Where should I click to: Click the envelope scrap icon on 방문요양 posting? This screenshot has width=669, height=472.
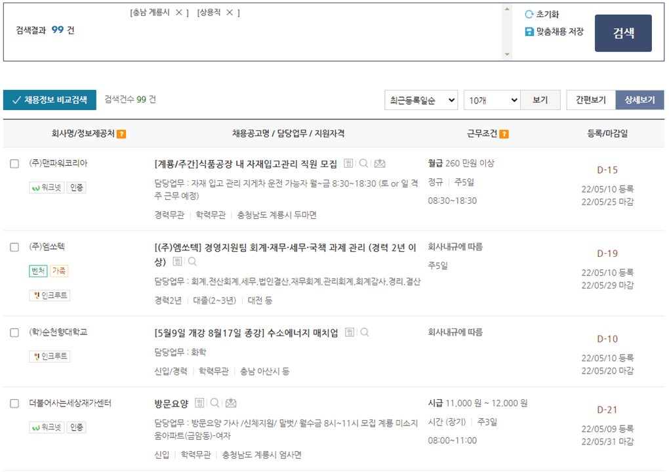[231, 402]
